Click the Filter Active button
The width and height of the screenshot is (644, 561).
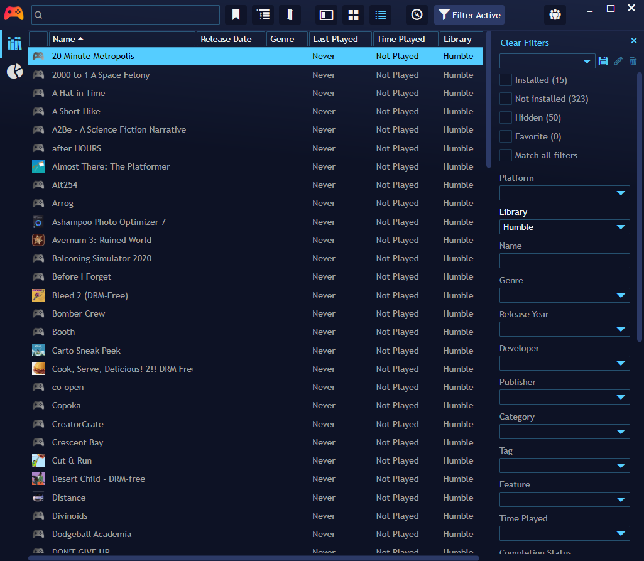469,15
